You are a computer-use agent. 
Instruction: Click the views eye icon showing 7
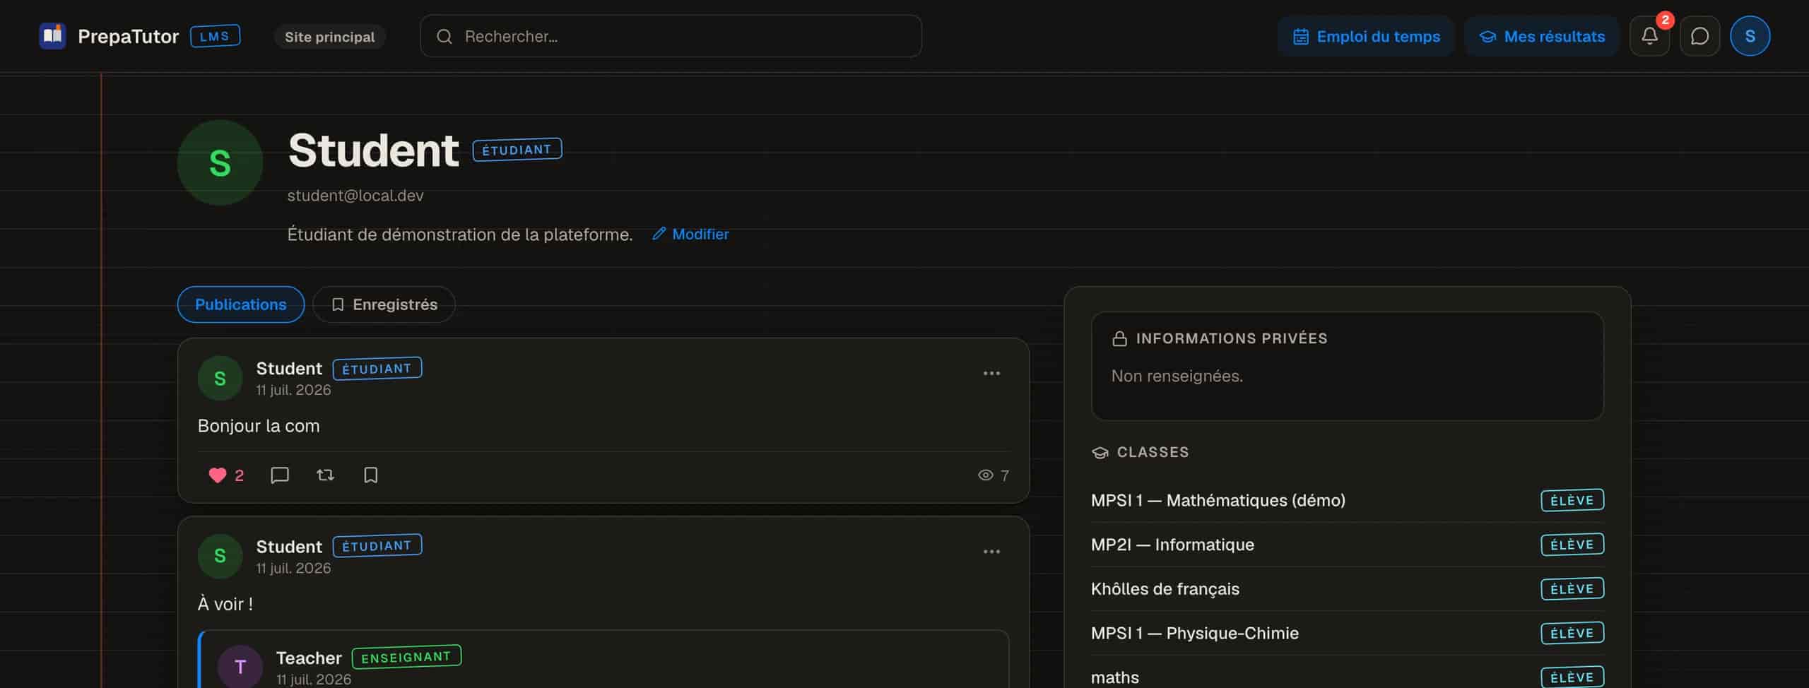click(x=985, y=475)
